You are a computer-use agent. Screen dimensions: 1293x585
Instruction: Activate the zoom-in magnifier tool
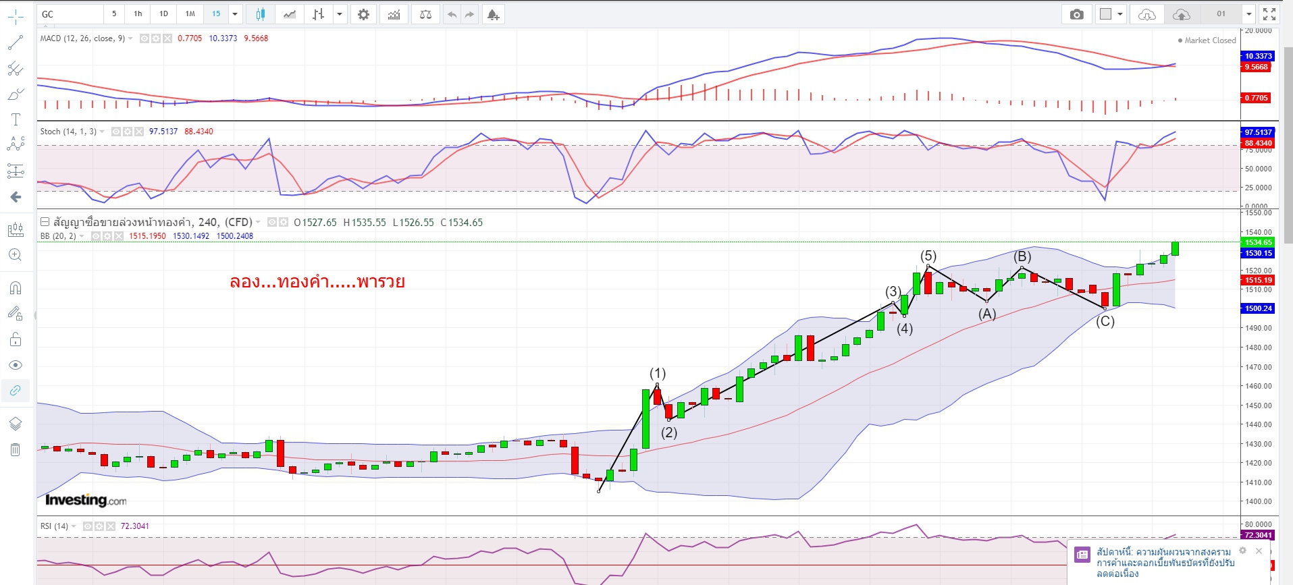(x=16, y=255)
